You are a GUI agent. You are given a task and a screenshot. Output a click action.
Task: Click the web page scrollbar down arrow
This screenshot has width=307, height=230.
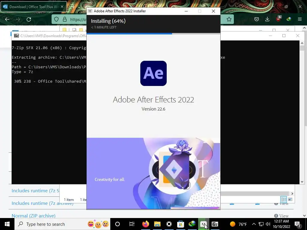click(305, 216)
